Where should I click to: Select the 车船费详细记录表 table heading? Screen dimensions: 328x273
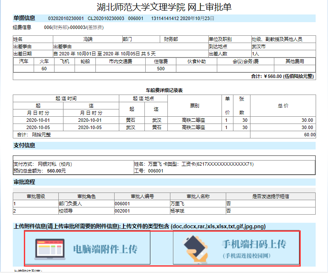(x=164, y=90)
